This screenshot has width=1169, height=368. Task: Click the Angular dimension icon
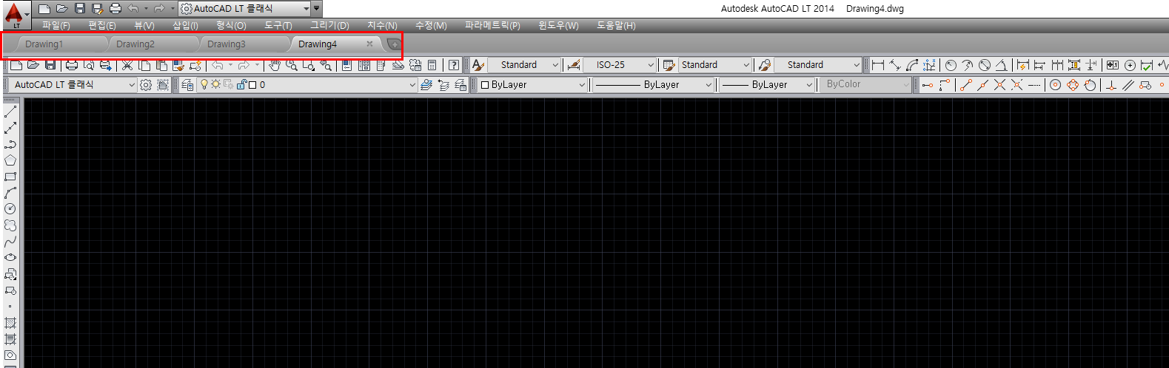coord(1001,65)
